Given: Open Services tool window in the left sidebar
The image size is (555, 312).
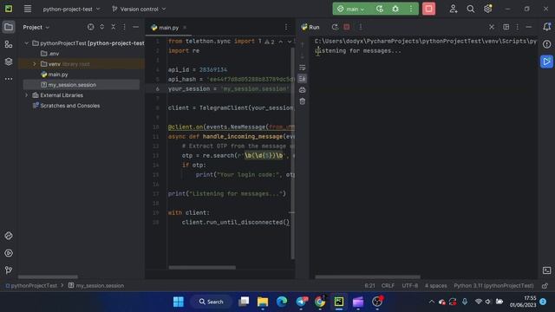Looking at the screenshot, I should (x=9, y=253).
